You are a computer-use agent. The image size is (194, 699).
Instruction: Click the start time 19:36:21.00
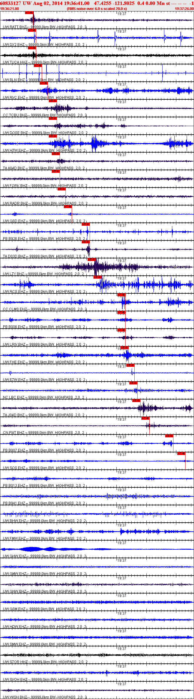click(9, 9)
